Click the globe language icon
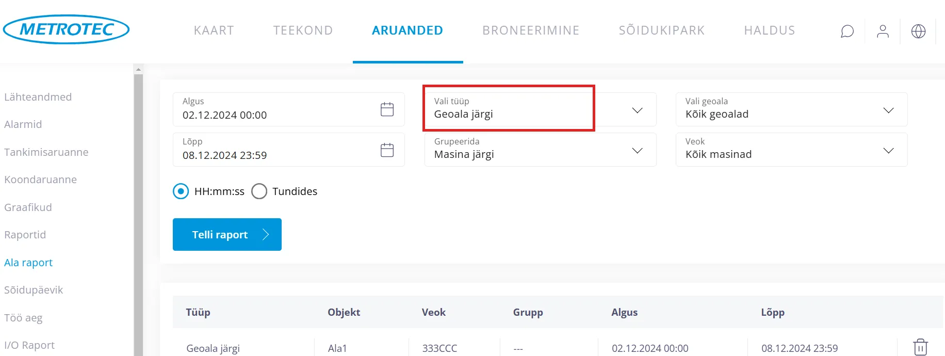The width and height of the screenshot is (945, 356). tap(918, 31)
